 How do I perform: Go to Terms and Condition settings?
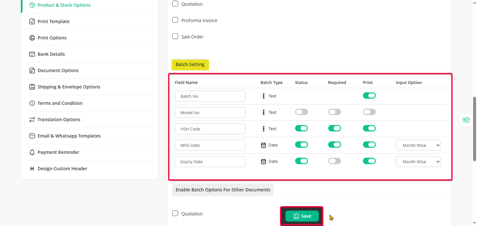point(60,103)
